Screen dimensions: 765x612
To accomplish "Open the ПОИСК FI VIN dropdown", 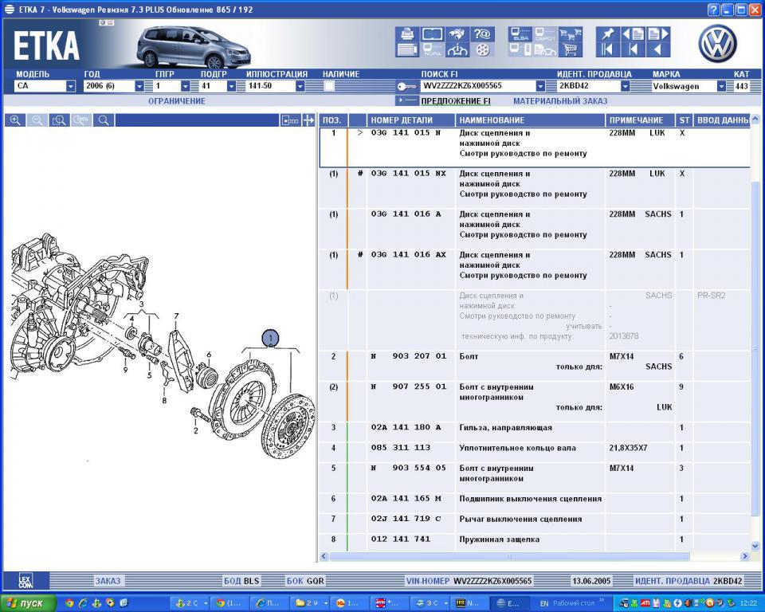I will pyautogui.click(x=540, y=86).
